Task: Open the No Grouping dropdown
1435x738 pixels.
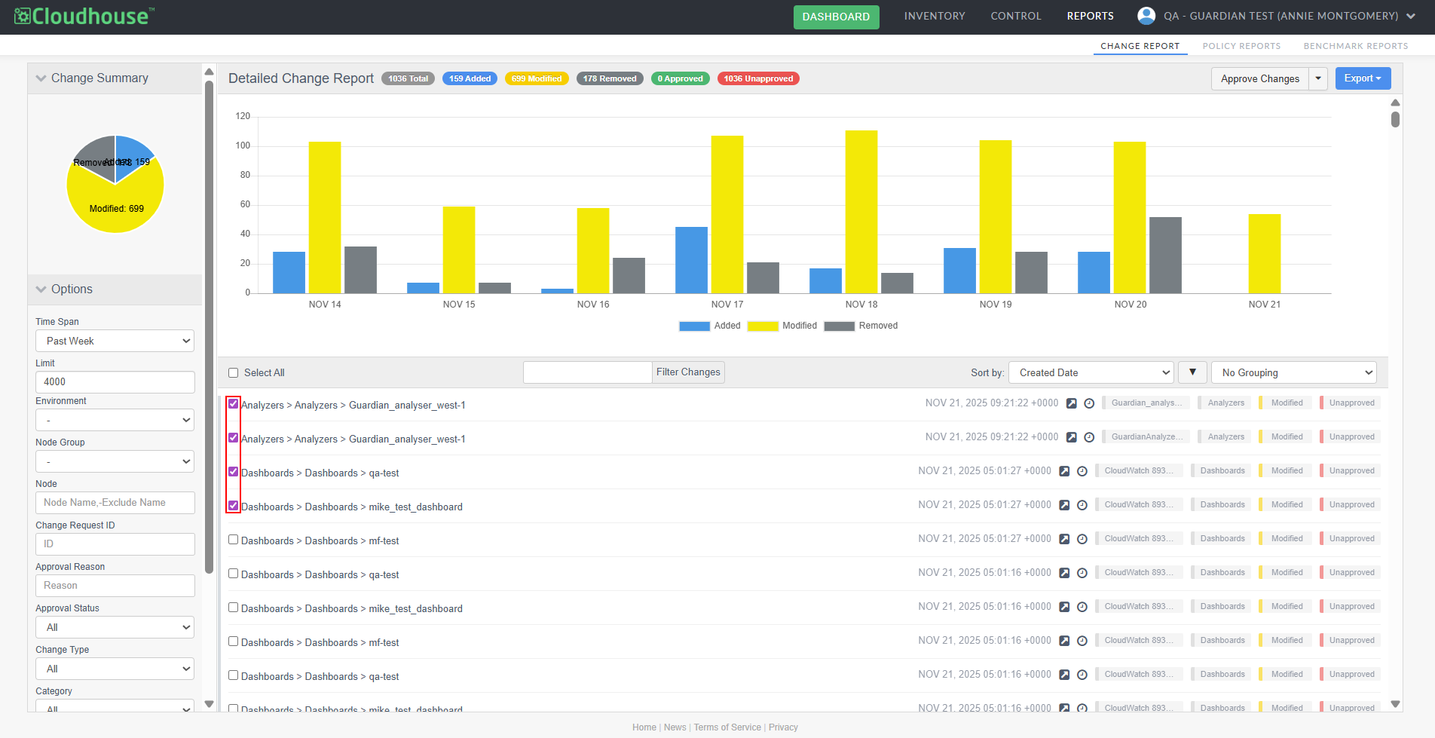Action: tap(1293, 372)
